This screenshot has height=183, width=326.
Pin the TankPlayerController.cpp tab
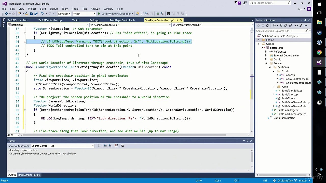point(177,20)
